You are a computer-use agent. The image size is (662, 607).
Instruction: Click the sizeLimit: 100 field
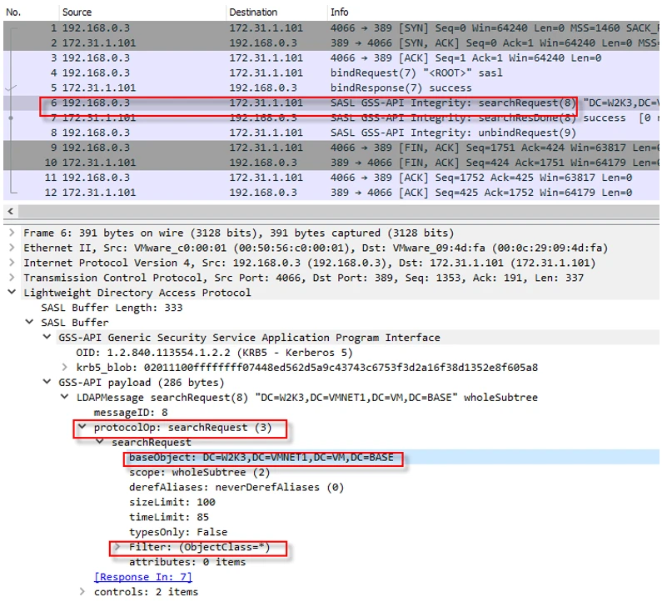point(172,503)
